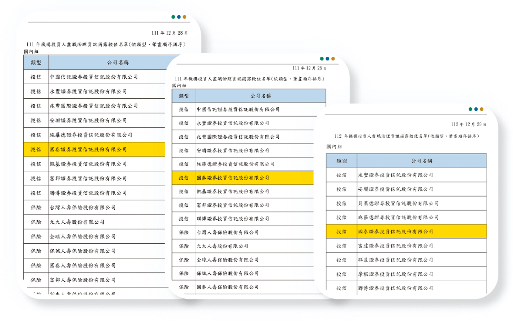Screen dimensions: 526x329
Task: Click the blue dot on the left card
Action: [179, 17]
